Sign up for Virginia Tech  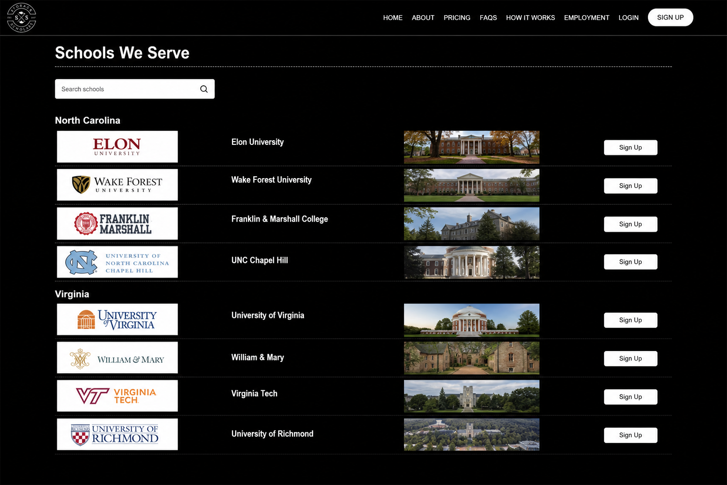click(x=631, y=397)
